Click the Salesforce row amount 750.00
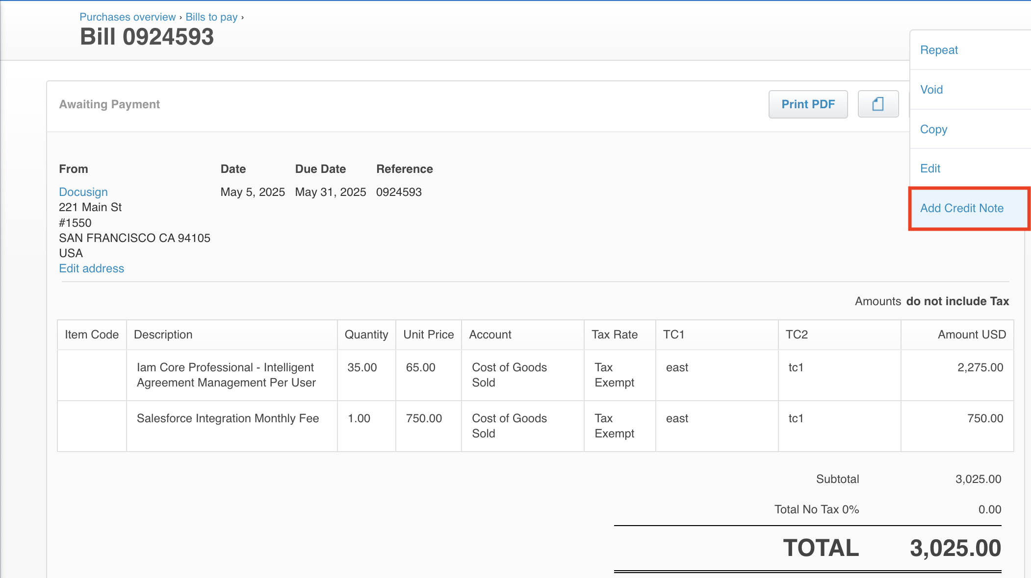The width and height of the screenshot is (1031, 578). tap(957, 426)
